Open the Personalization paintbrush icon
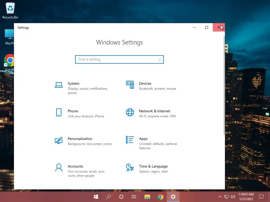This screenshot has height=202, width=270. [x=59, y=140]
